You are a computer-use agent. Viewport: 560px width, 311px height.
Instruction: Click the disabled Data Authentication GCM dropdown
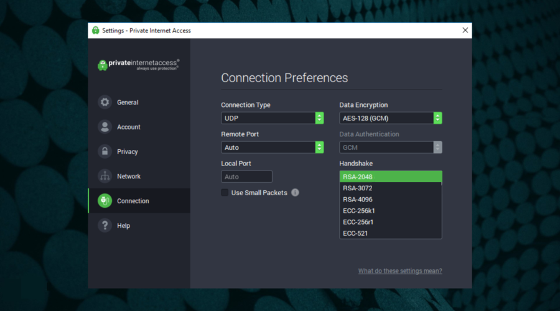pyautogui.click(x=391, y=147)
